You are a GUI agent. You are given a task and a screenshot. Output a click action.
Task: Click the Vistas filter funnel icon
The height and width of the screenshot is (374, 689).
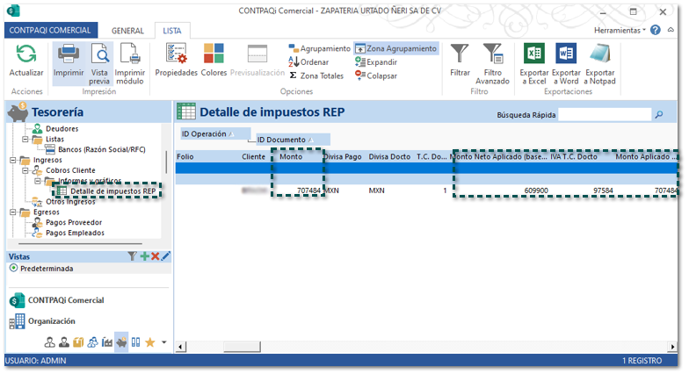coord(132,256)
